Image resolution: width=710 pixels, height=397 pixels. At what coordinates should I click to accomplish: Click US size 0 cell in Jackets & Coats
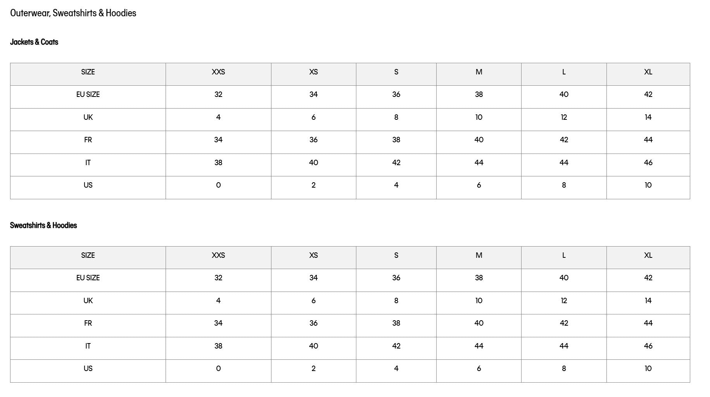[218, 185]
